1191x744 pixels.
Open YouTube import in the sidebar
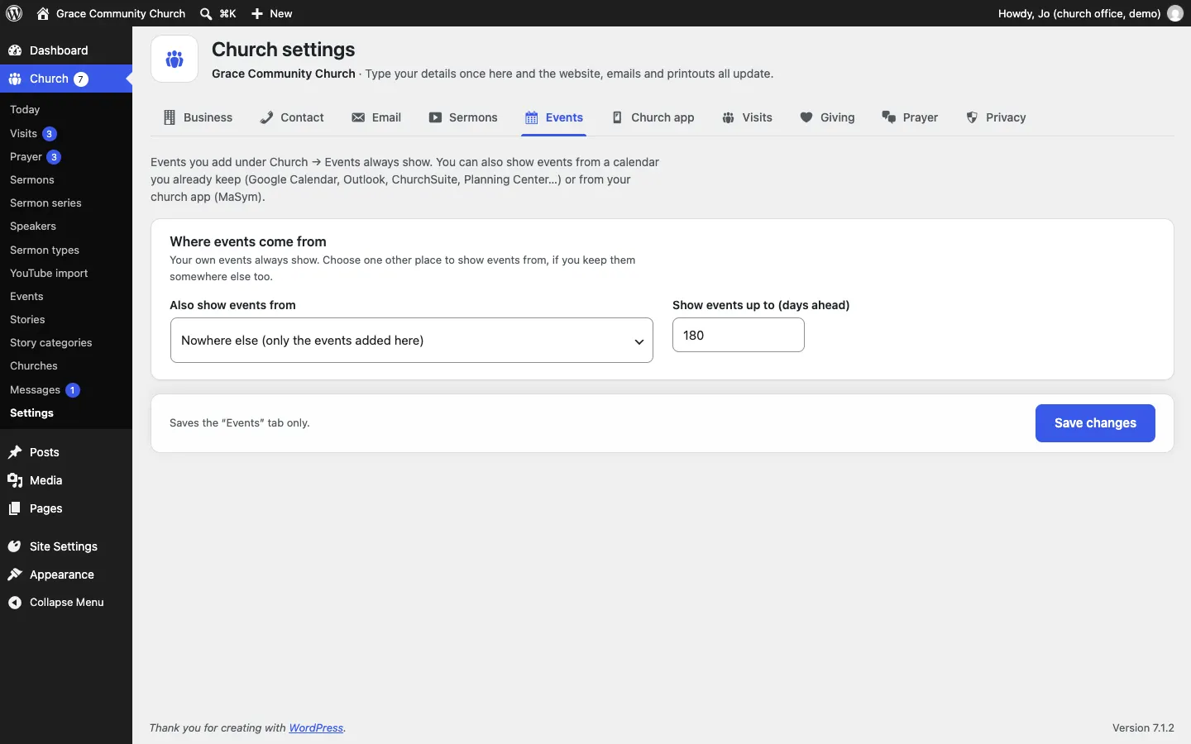pyautogui.click(x=49, y=274)
